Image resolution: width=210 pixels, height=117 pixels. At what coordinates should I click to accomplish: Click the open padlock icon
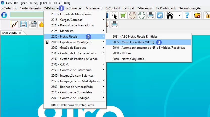[x=207, y=15]
